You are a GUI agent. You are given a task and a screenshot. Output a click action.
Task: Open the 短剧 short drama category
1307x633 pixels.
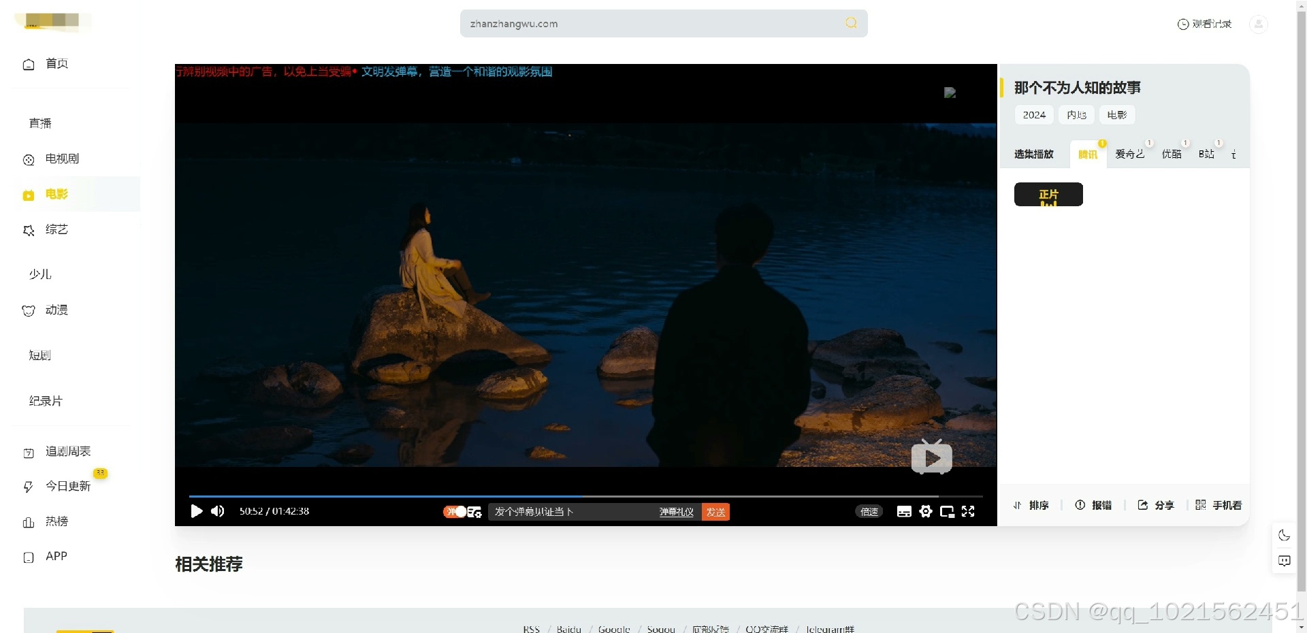click(x=40, y=355)
